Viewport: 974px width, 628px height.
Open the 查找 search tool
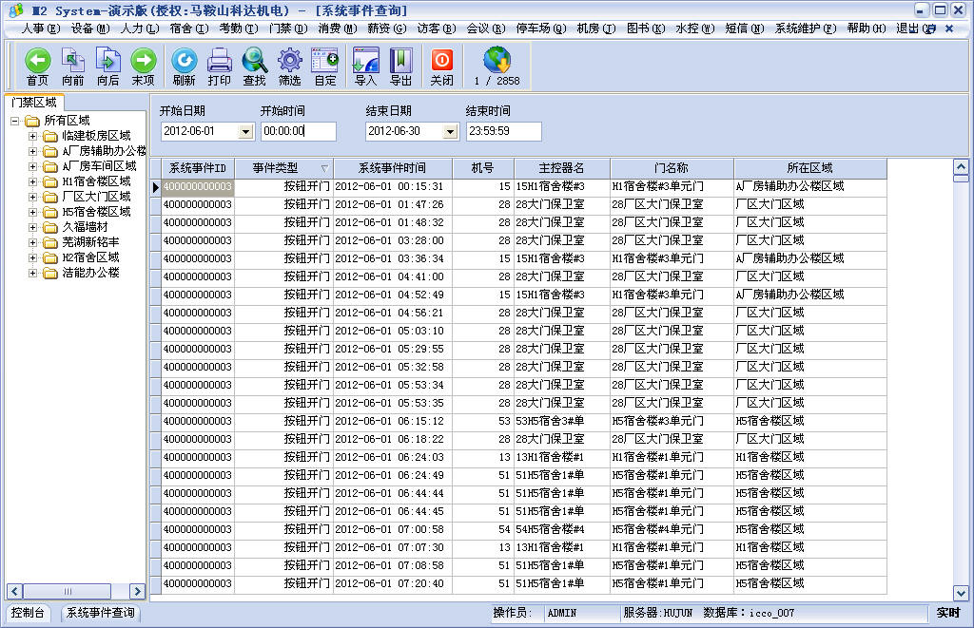pos(254,67)
